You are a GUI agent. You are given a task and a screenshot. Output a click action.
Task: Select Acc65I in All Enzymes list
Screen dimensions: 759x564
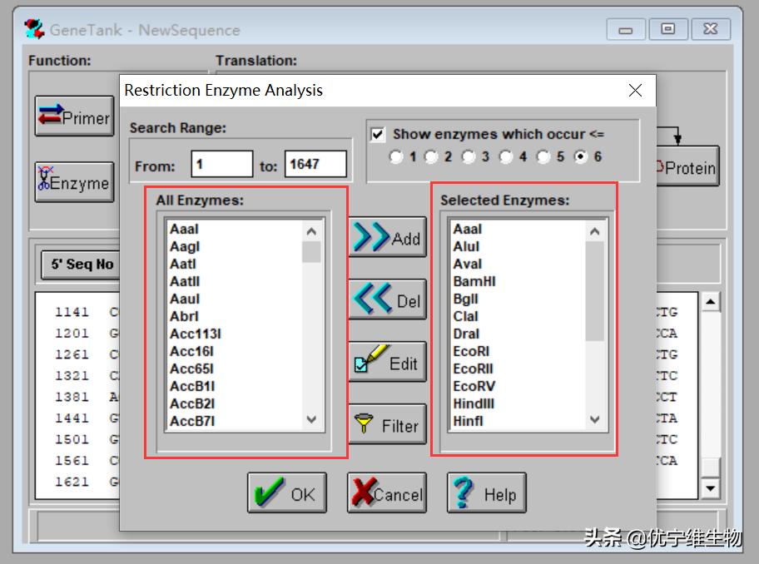click(x=191, y=369)
